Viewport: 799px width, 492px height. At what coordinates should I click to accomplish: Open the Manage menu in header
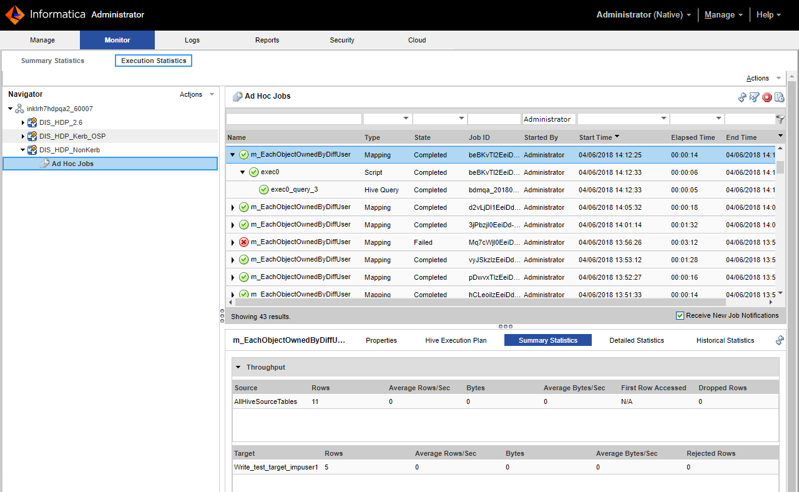point(723,14)
